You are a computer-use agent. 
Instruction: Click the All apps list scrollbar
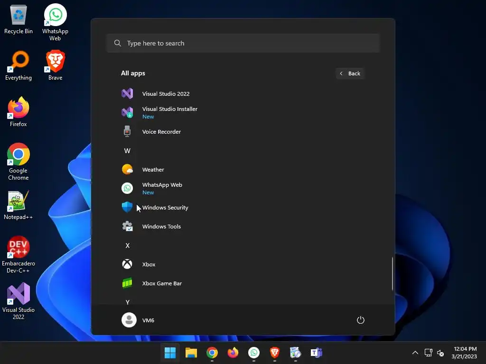coord(393,273)
